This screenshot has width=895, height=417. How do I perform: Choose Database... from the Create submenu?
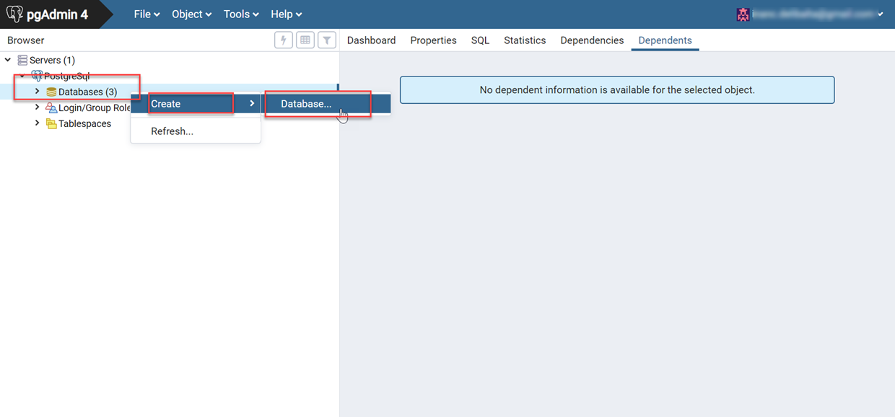click(x=307, y=104)
